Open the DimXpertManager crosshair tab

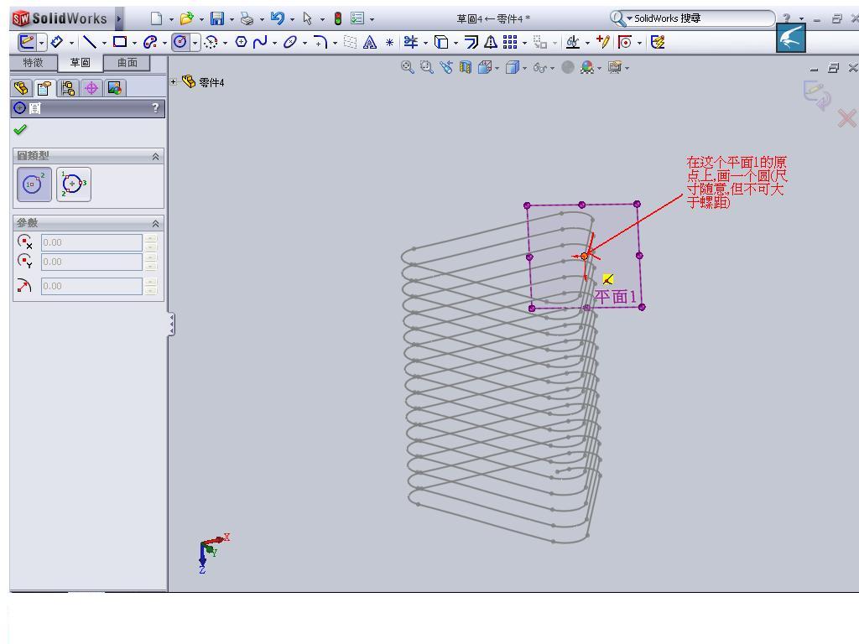click(x=91, y=87)
